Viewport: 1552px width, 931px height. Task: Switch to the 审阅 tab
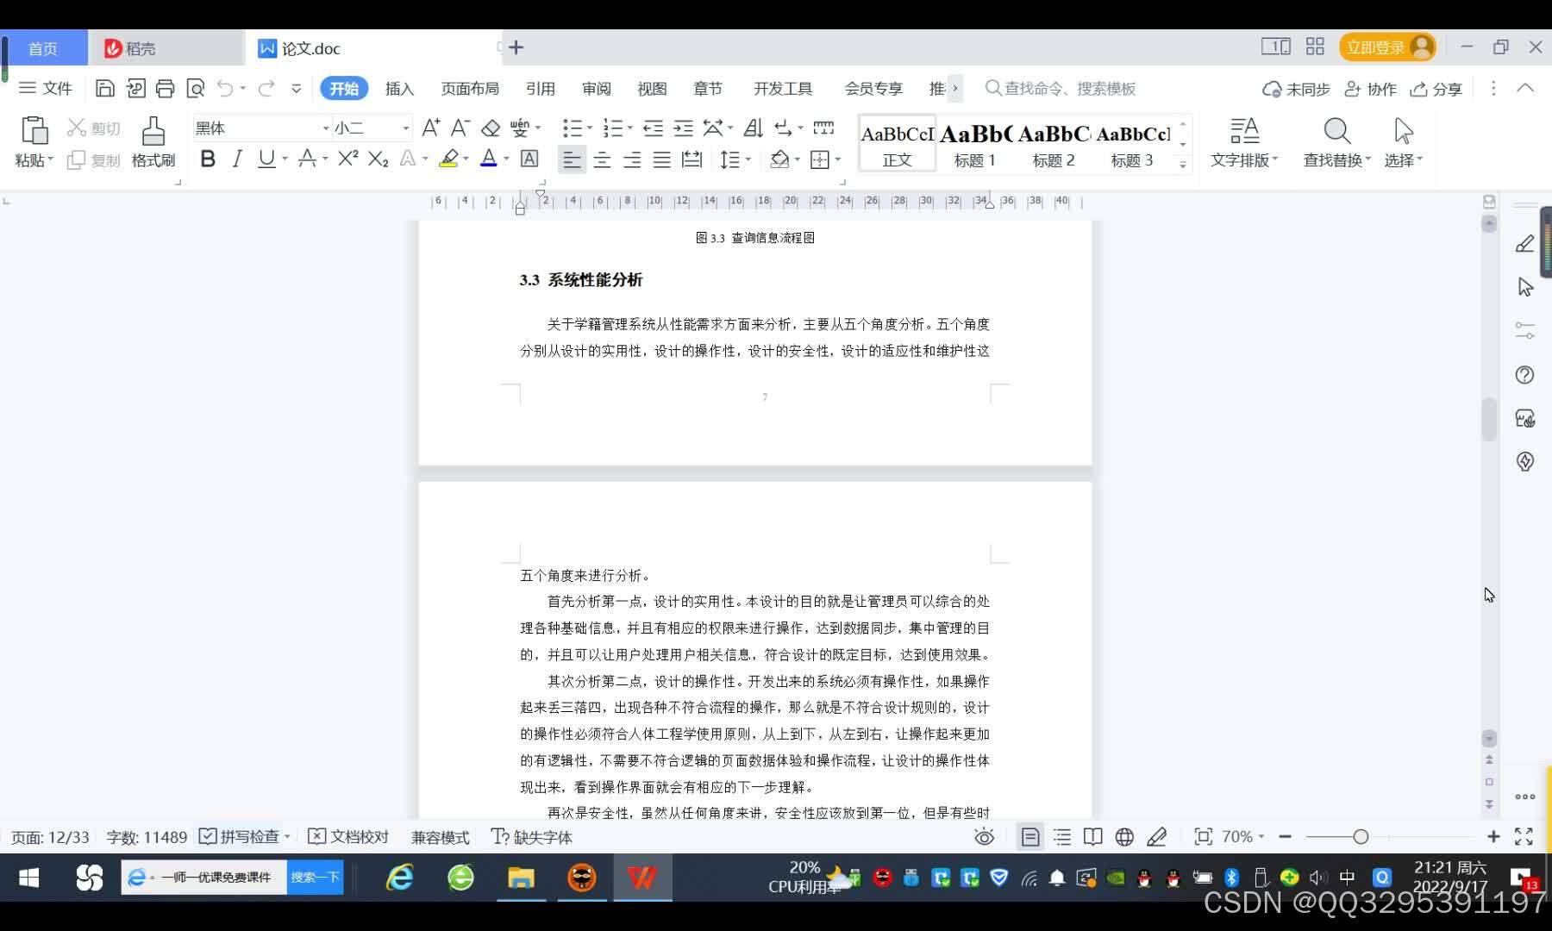(596, 88)
